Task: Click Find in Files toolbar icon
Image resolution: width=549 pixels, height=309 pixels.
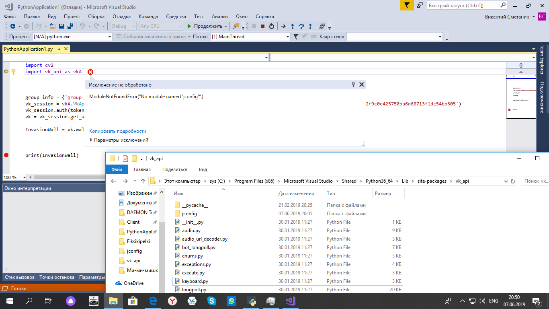Action: point(236,26)
